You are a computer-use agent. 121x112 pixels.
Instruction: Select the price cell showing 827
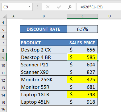tap(82, 72)
